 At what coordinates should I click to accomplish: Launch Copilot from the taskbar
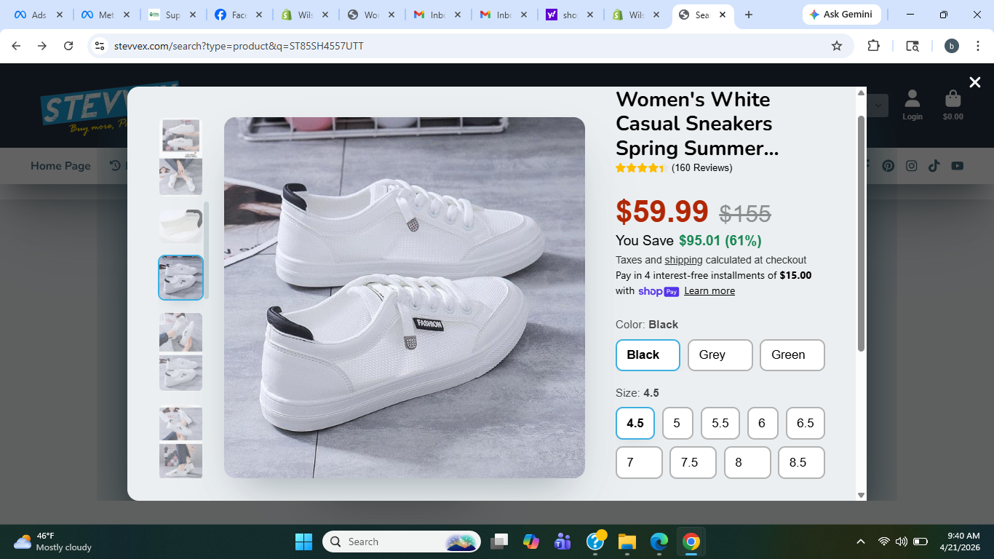[531, 542]
